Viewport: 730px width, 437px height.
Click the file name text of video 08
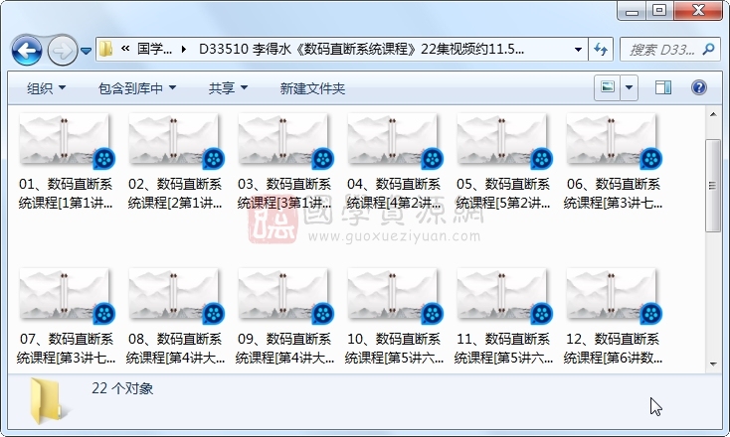point(175,349)
